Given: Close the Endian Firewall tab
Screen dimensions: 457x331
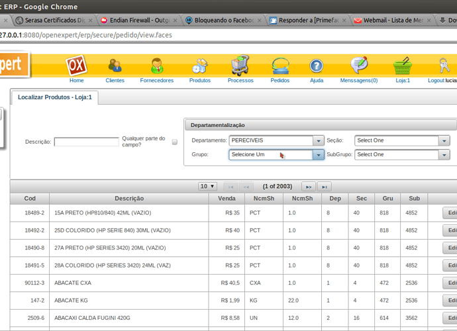Looking at the screenshot, I should tap(175, 21).
